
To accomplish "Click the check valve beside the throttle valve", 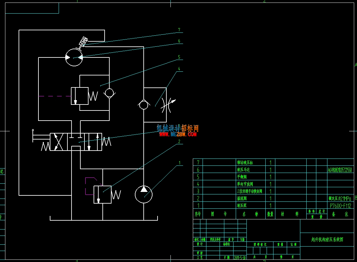I will [x=144, y=105].
